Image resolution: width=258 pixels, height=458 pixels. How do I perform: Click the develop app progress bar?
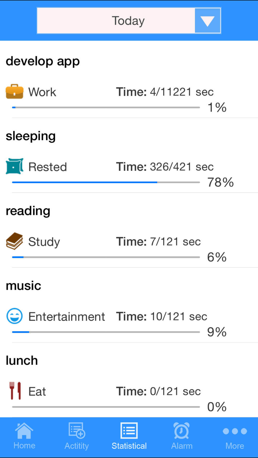tap(106, 107)
